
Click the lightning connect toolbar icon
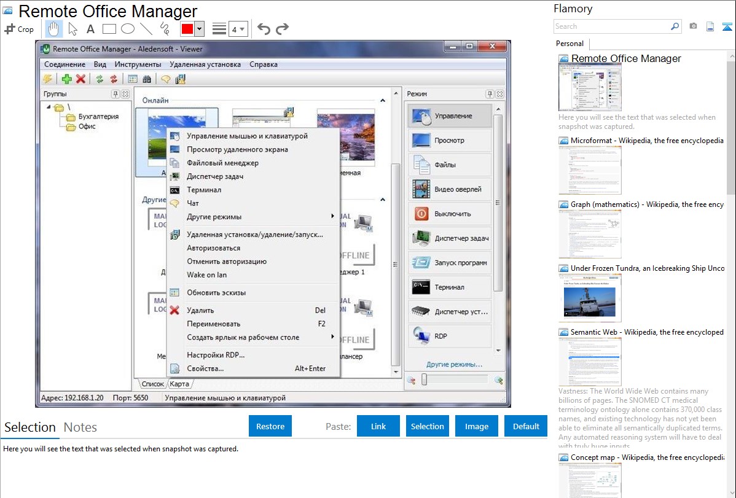coord(48,79)
